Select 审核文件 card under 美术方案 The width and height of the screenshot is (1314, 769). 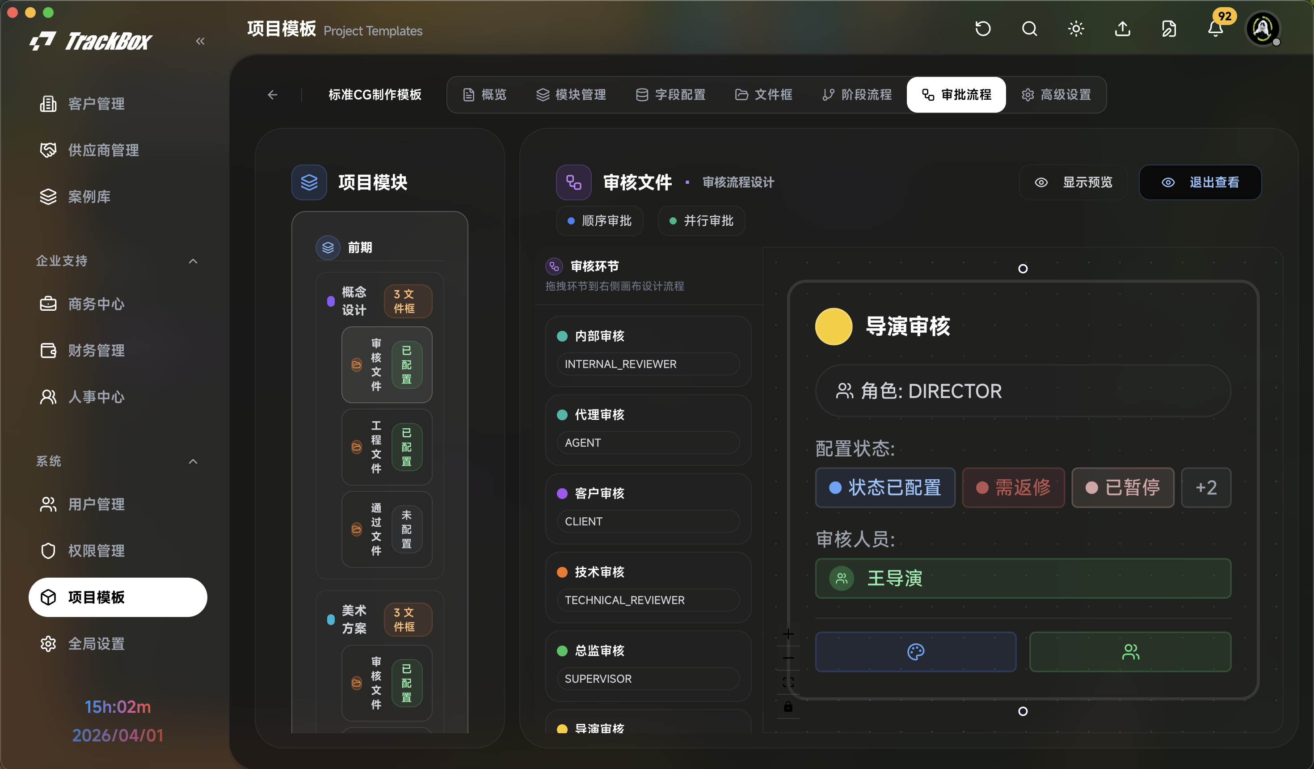(387, 683)
